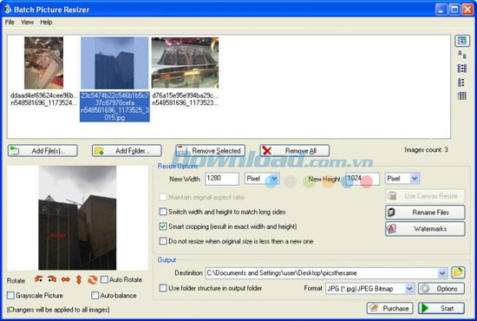Enable Auto Rotate checkbox

[104, 279]
